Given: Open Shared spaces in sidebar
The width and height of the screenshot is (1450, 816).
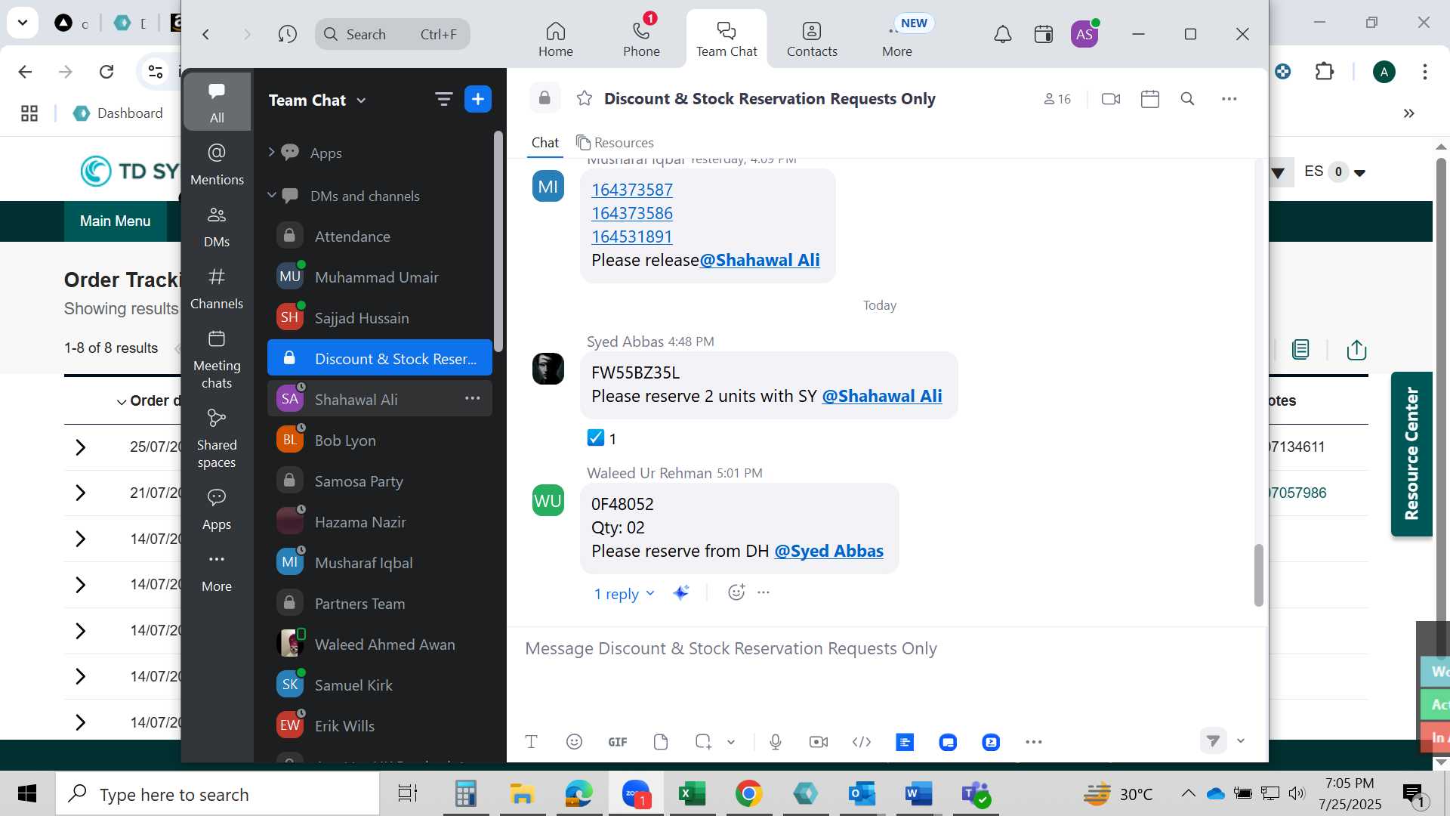Looking at the screenshot, I should [217, 439].
